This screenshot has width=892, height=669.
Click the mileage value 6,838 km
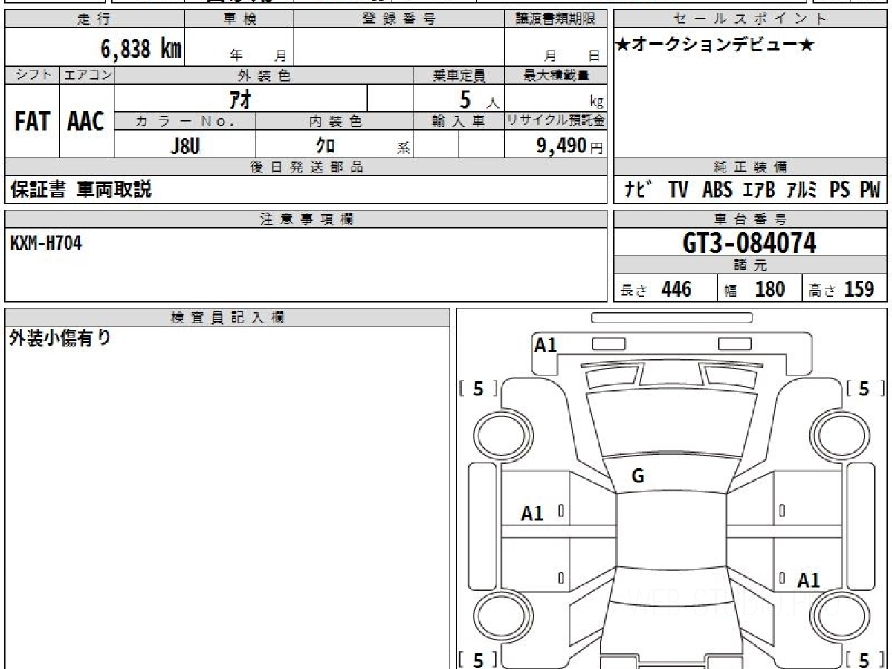(x=141, y=48)
